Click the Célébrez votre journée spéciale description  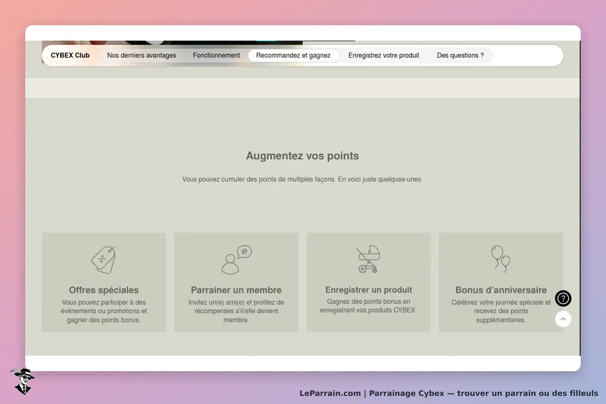(x=501, y=311)
